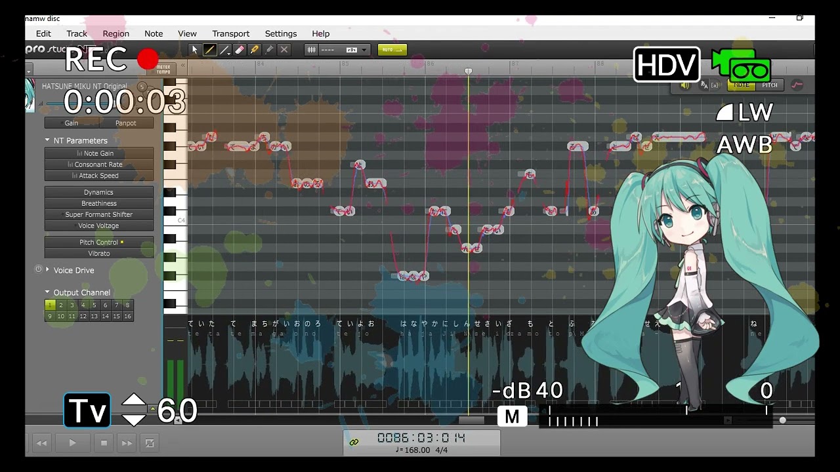This screenshot has height=472, width=840.
Task: Click the METER TEMPO button
Action: click(x=163, y=69)
